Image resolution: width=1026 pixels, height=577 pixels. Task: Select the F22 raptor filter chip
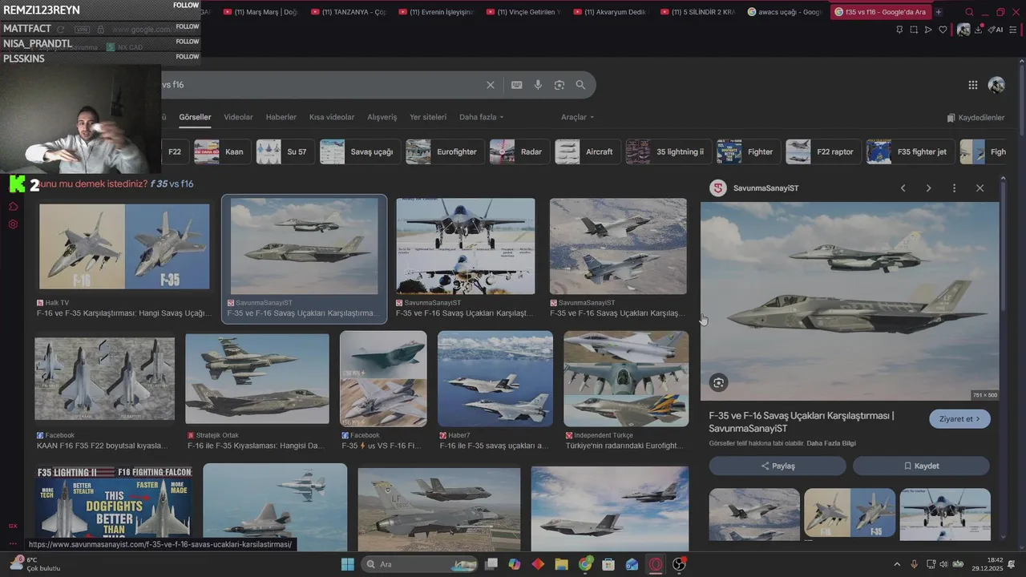(x=823, y=151)
